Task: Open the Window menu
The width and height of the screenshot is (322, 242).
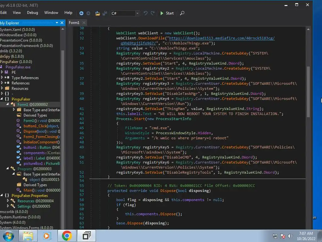Action: pos(51,13)
